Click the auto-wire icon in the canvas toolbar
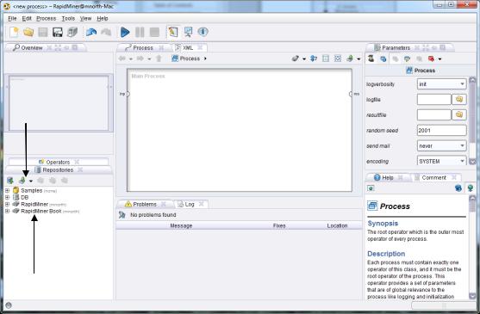The height and width of the screenshot is (314, 480). point(295,58)
